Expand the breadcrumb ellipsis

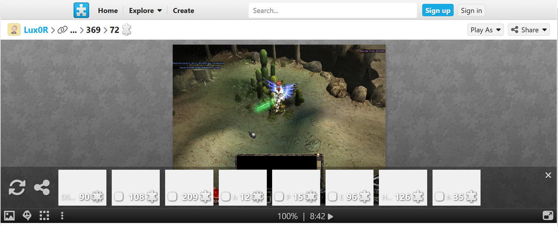click(73, 30)
